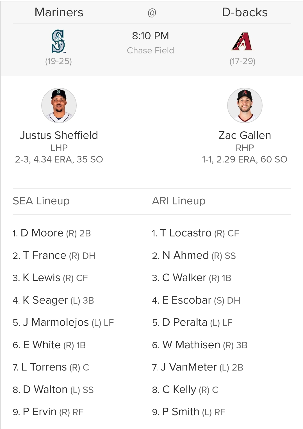Image resolution: width=303 pixels, height=429 pixels.
Task: Open D Moore in Mariners lineup
Action: tap(52, 233)
